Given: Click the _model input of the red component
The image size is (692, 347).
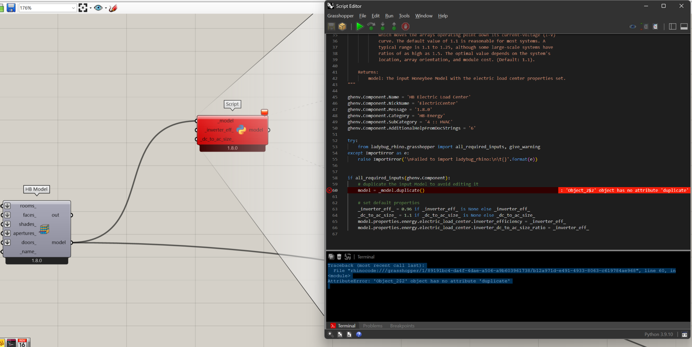Looking at the screenshot, I should [226, 121].
